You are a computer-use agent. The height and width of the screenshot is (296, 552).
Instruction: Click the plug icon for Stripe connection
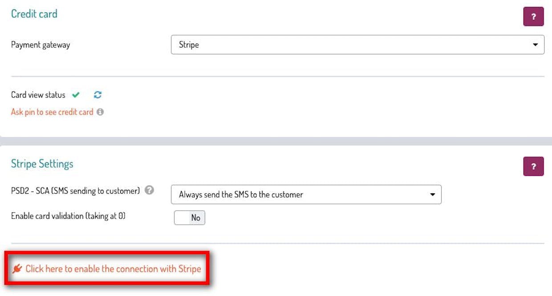(17, 268)
